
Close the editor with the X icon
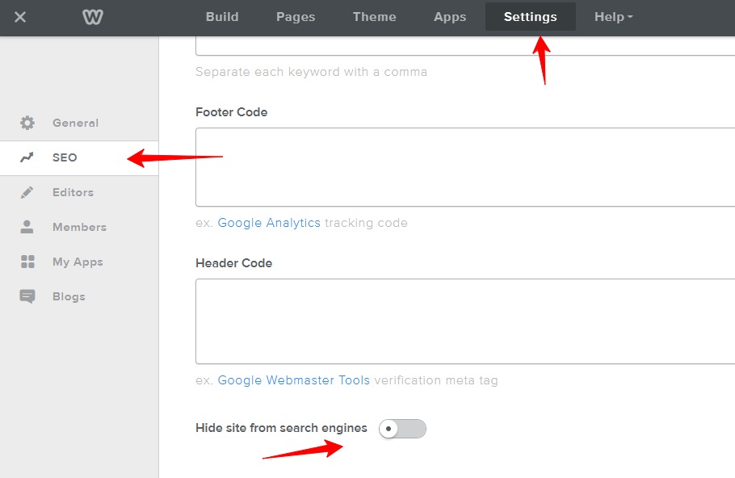(x=20, y=17)
